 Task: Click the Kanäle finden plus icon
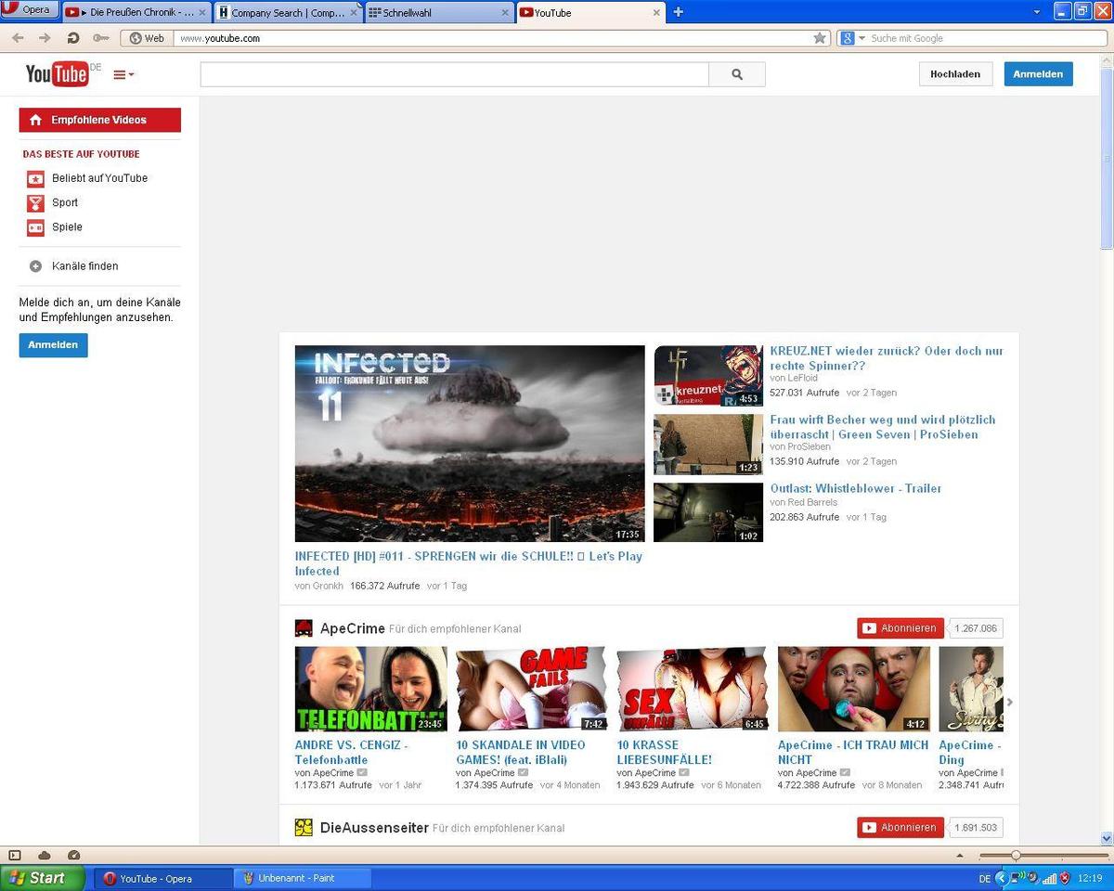click(x=35, y=266)
